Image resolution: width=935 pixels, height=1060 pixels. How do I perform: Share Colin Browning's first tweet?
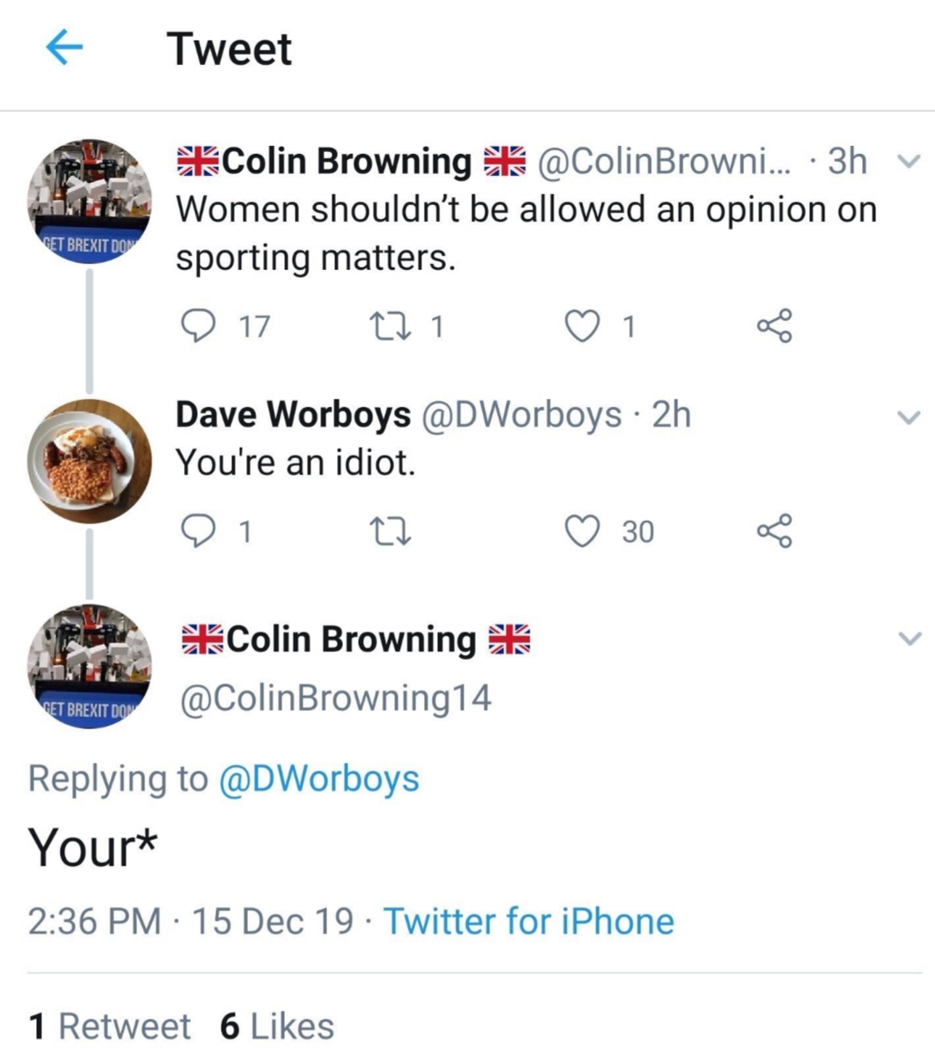tap(775, 326)
